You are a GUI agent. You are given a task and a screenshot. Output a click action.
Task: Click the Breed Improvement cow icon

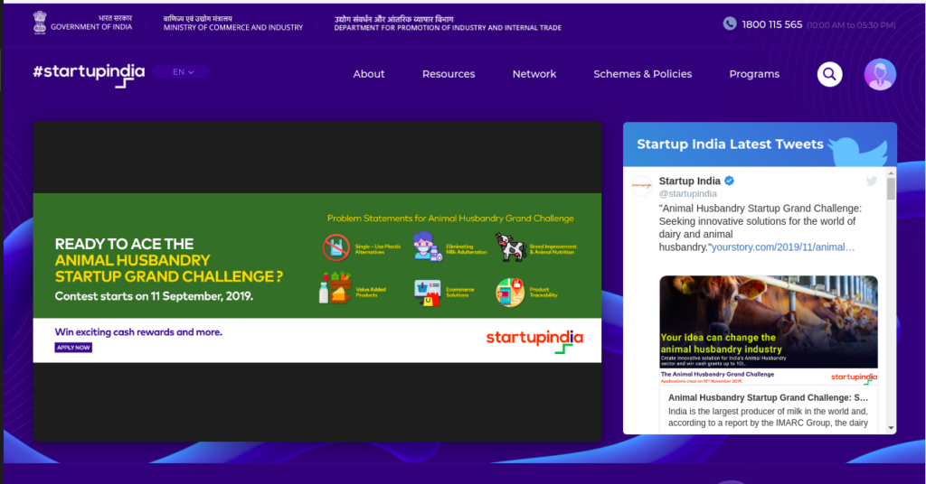coord(510,247)
